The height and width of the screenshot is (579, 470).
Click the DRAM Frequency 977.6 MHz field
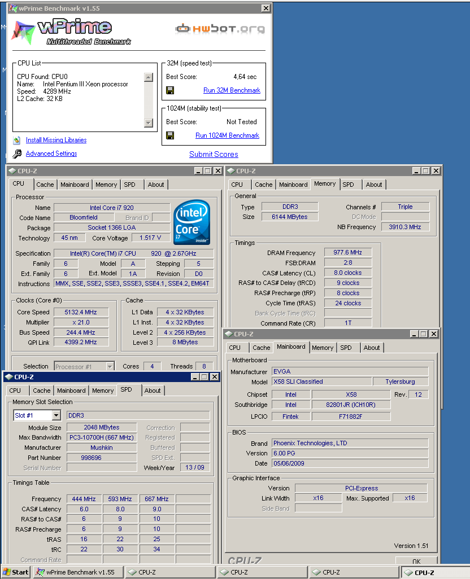347,252
